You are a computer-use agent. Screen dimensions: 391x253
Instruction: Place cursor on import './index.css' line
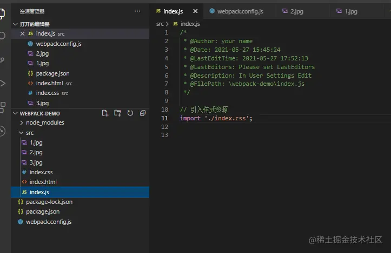[x=216, y=118]
